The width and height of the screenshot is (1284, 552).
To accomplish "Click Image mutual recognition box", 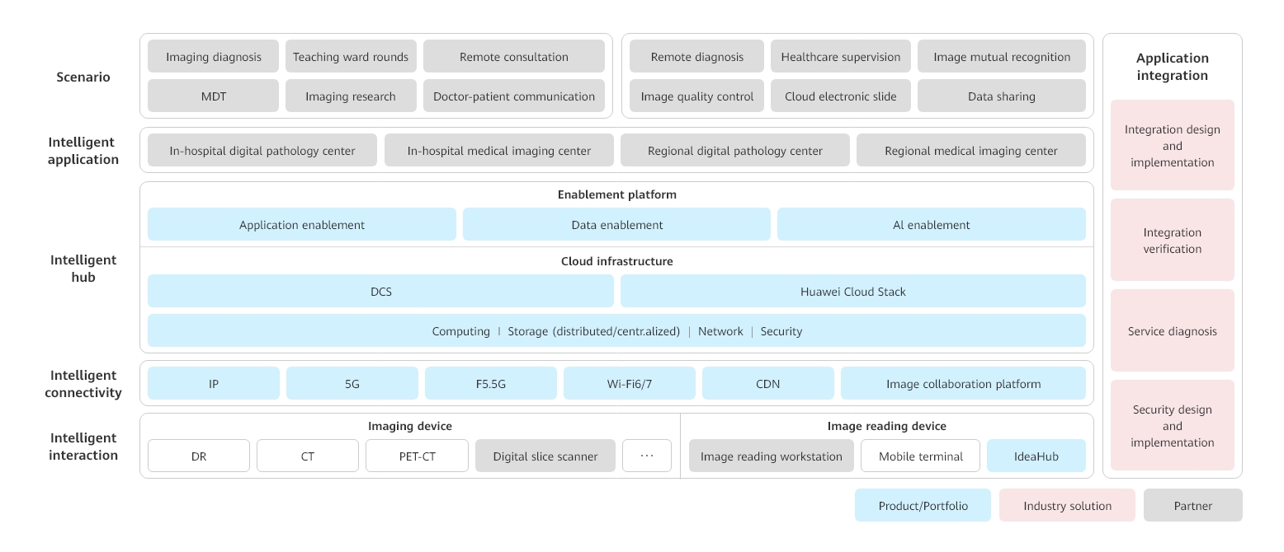I will pos(1002,57).
